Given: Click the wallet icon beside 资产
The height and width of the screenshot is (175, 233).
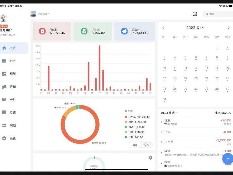Looking at the screenshot, I should point(4,61).
